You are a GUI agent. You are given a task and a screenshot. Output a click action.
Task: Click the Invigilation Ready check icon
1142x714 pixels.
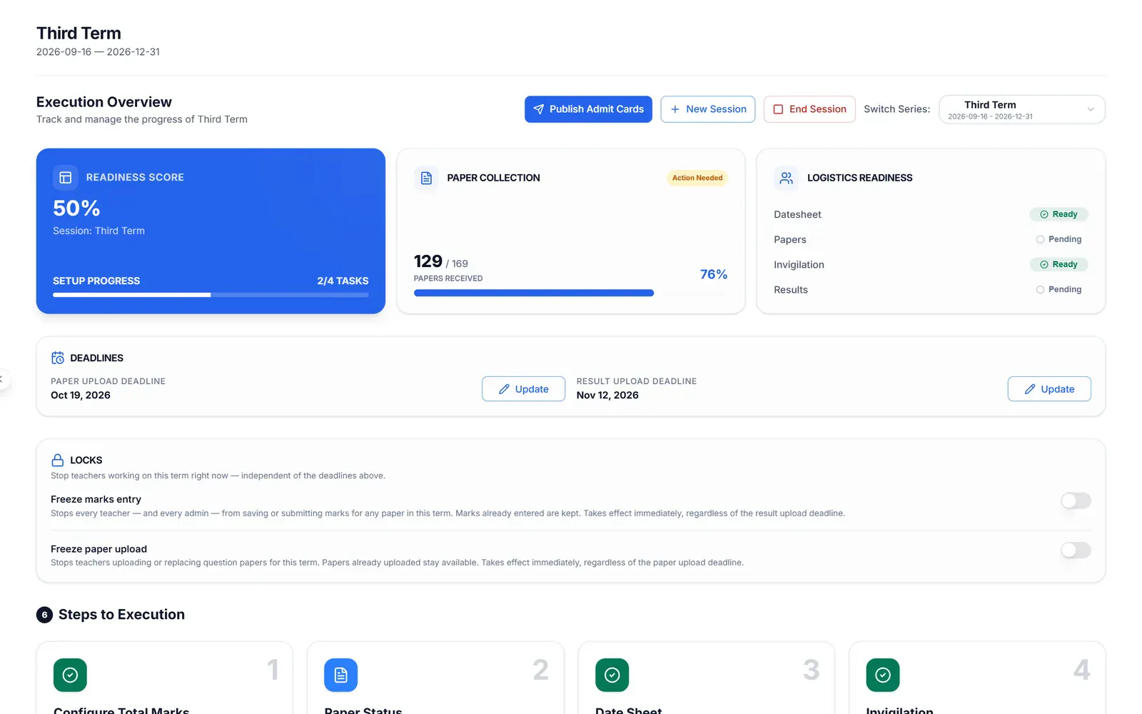click(x=1044, y=264)
